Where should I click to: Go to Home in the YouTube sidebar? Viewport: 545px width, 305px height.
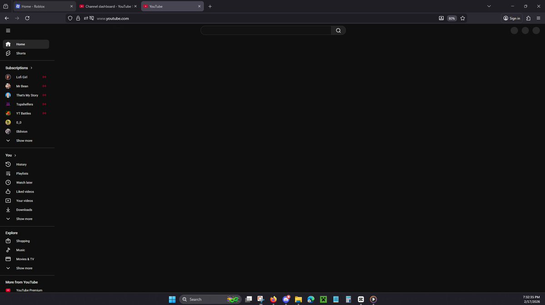click(26, 44)
